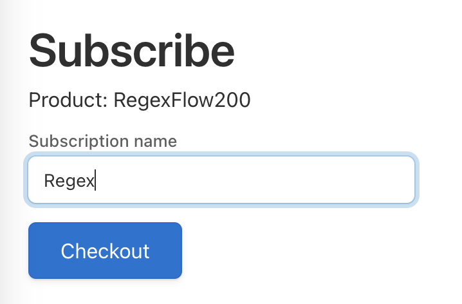Click the word Regex in the text box
Image resolution: width=462 pixels, height=304 pixels.
69,180
